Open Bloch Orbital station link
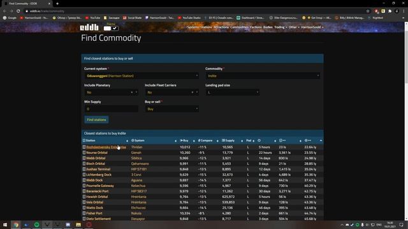Image resolution: width=408 pixels, height=229 pixels. 96,163
